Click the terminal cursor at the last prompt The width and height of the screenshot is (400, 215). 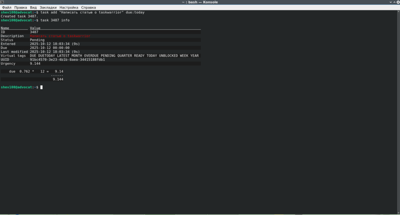[x=41, y=87]
